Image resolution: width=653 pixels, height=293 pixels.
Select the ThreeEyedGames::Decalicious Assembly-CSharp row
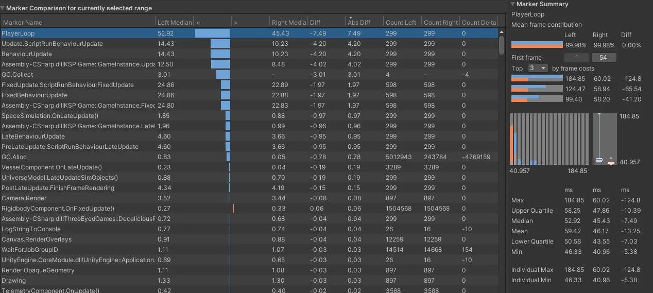tap(249, 218)
